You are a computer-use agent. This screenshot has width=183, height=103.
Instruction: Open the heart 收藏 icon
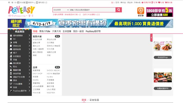pyautogui.click(x=159, y=3)
